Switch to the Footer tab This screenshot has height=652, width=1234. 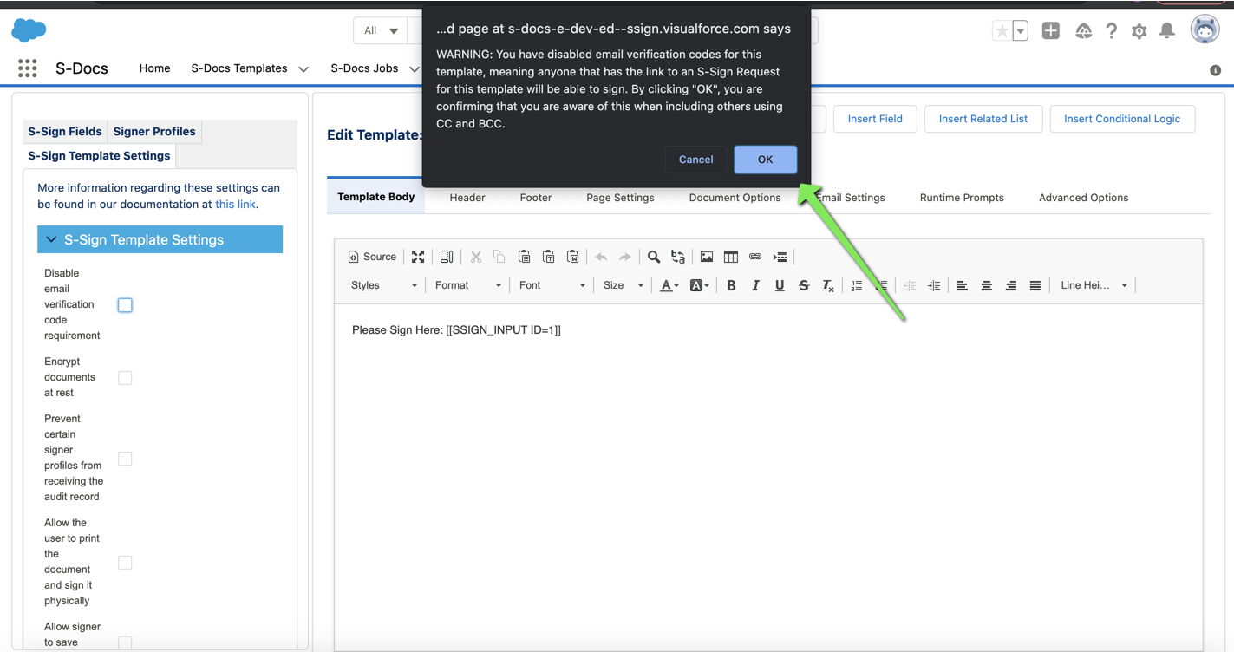[x=536, y=198]
